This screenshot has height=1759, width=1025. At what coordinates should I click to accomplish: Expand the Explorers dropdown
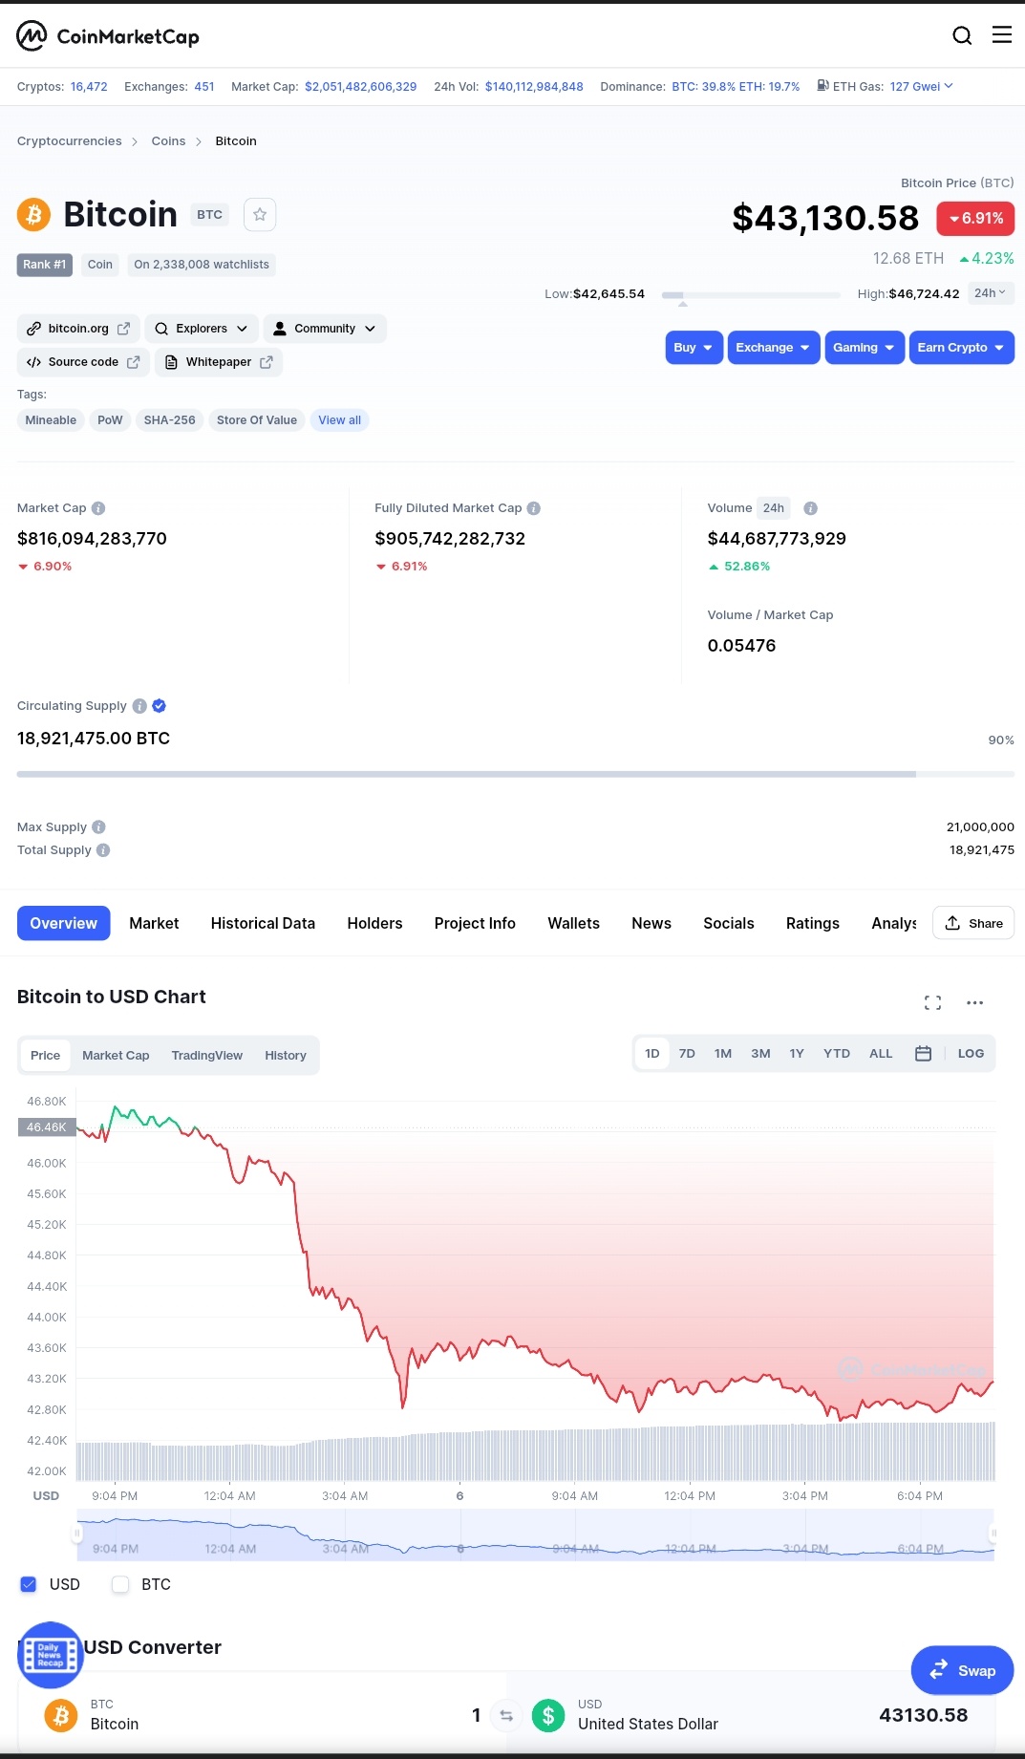tap(201, 329)
